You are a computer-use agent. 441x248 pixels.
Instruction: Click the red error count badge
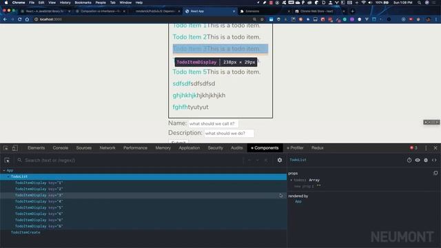coord(413,148)
